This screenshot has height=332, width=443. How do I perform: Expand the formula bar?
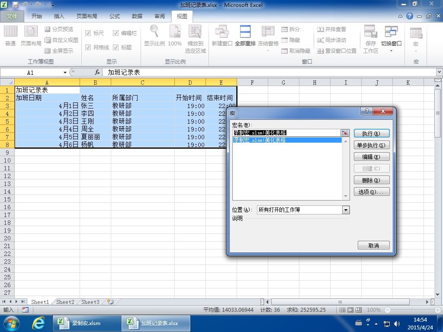point(440,72)
